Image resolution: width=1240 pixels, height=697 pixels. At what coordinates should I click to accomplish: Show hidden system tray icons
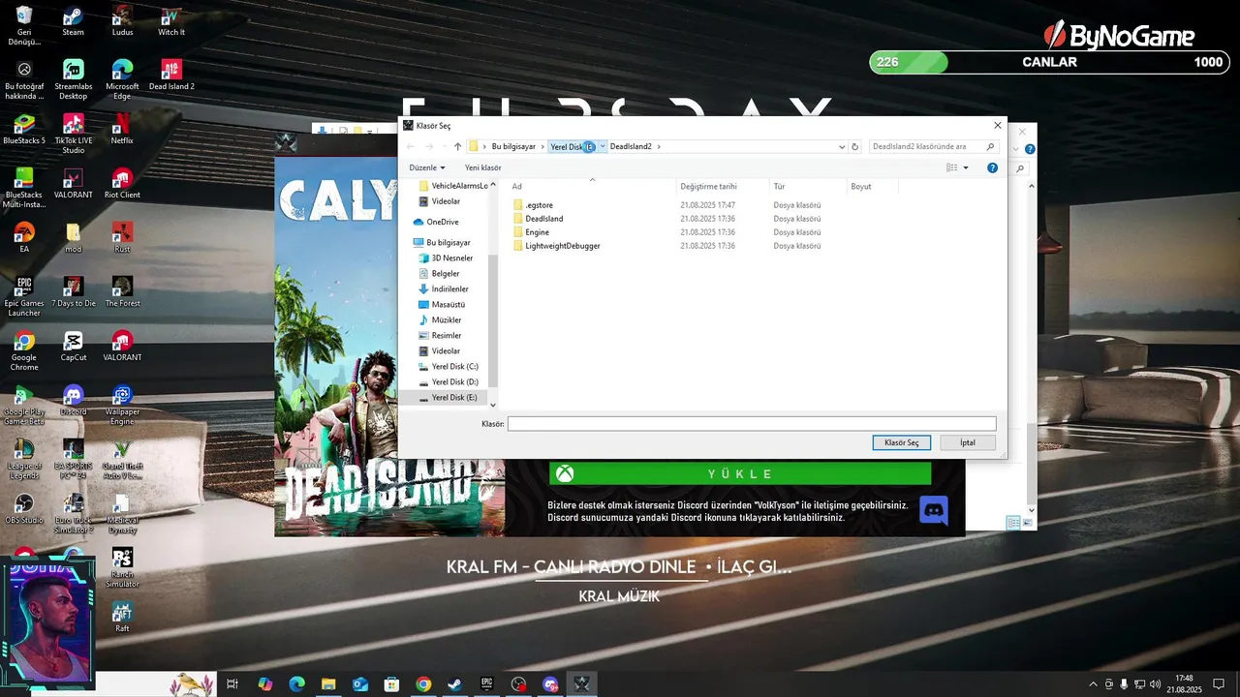pyautogui.click(x=1094, y=684)
